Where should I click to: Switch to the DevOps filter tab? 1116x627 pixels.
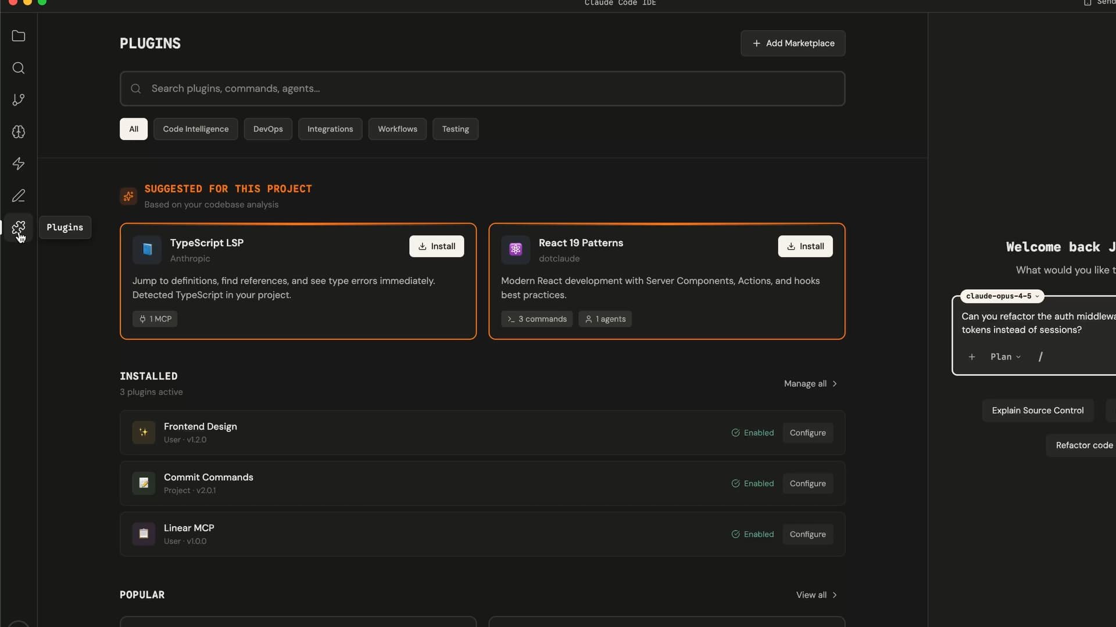[x=268, y=129]
